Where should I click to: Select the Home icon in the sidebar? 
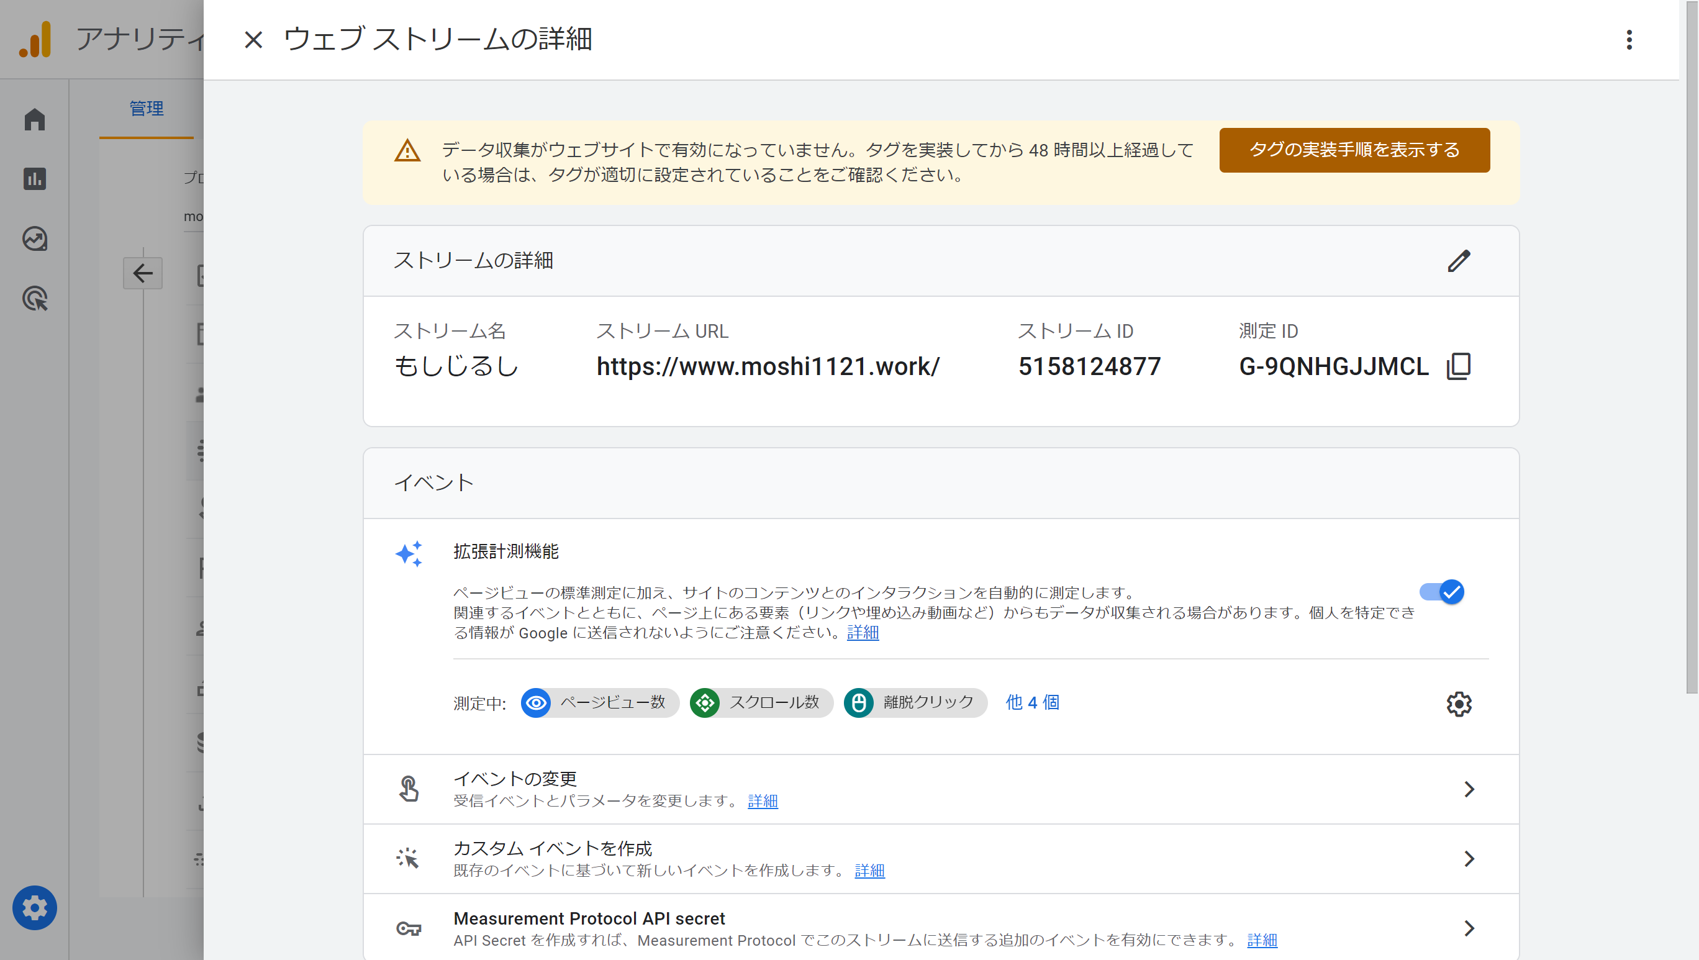pyautogui.click(x=34, y=120)
